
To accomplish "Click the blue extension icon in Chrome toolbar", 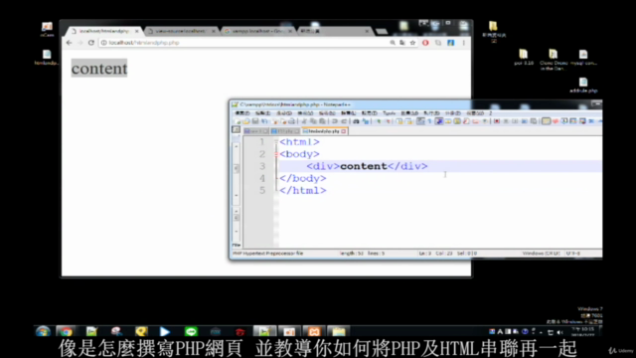I will coord(450,43).
